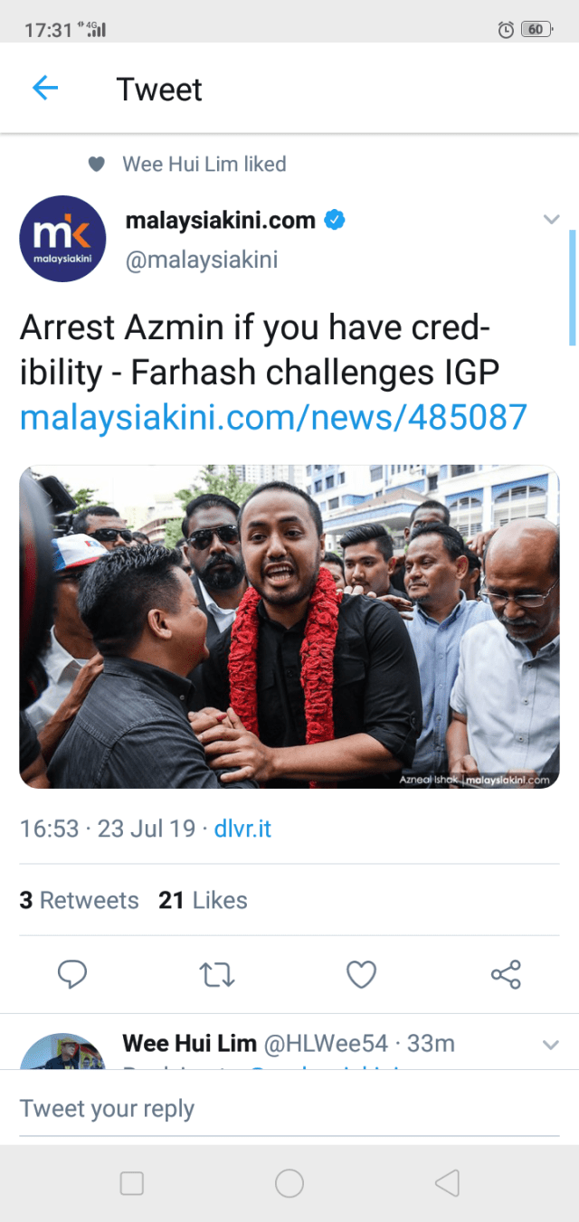Open the malaysiakini.com/news/485087 link
This screenshot has width=579, height=1222.
coord(273,417)
